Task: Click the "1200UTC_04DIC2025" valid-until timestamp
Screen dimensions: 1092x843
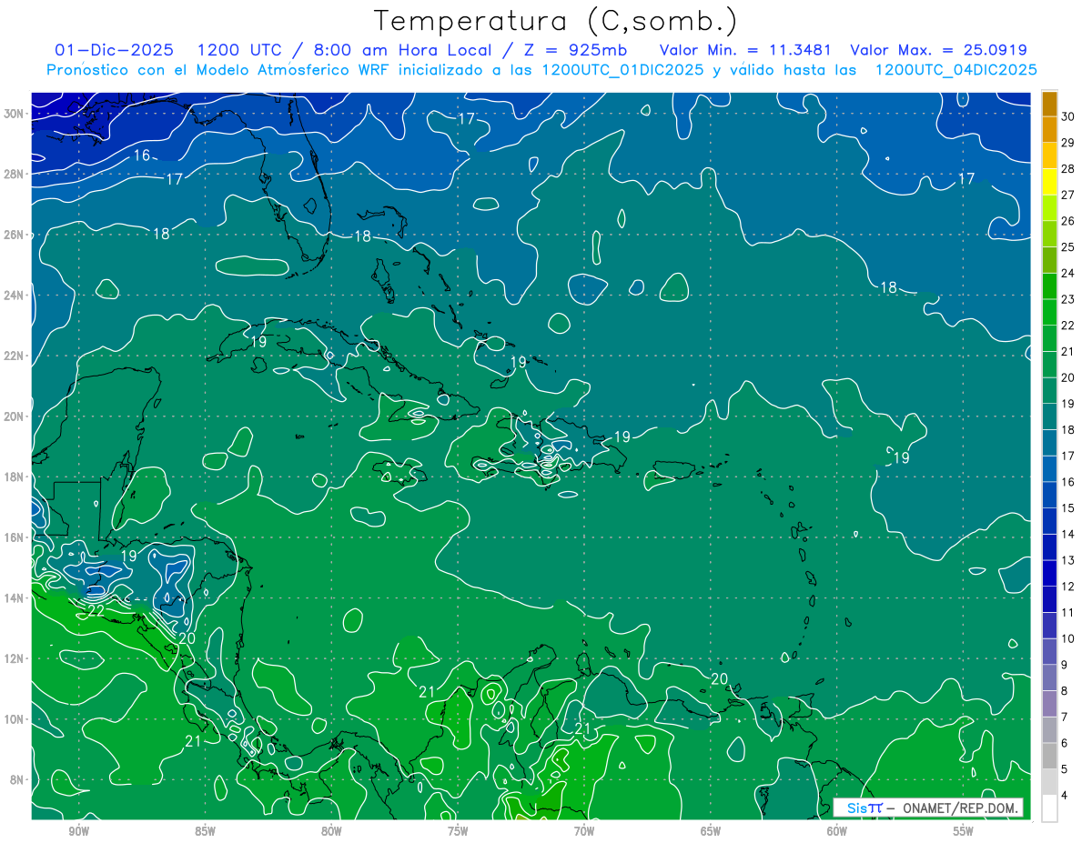Action: (x=956, y=70)
